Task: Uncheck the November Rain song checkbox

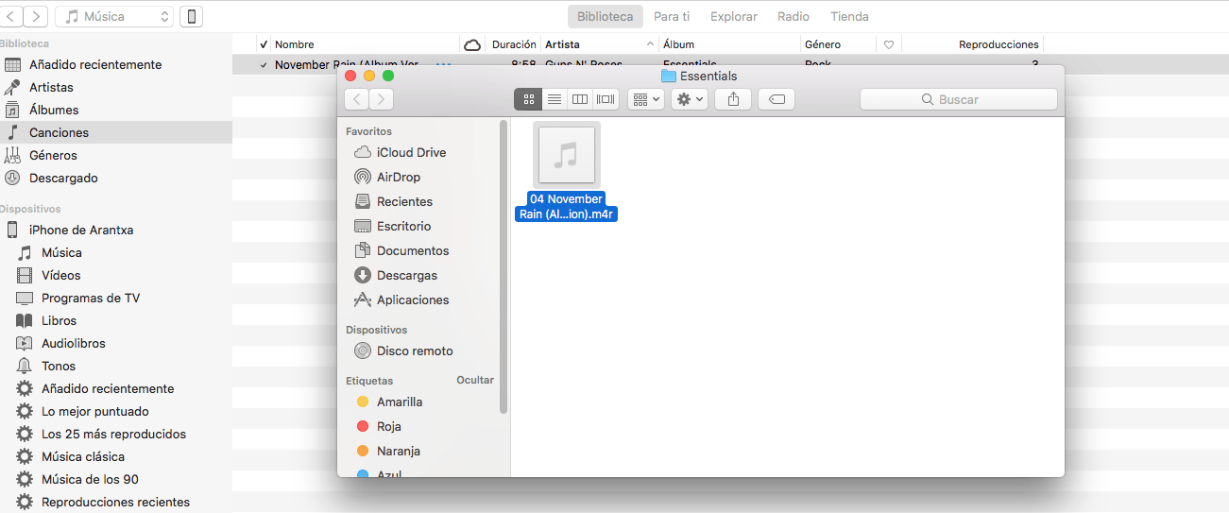Action: [x=264, y=65]
